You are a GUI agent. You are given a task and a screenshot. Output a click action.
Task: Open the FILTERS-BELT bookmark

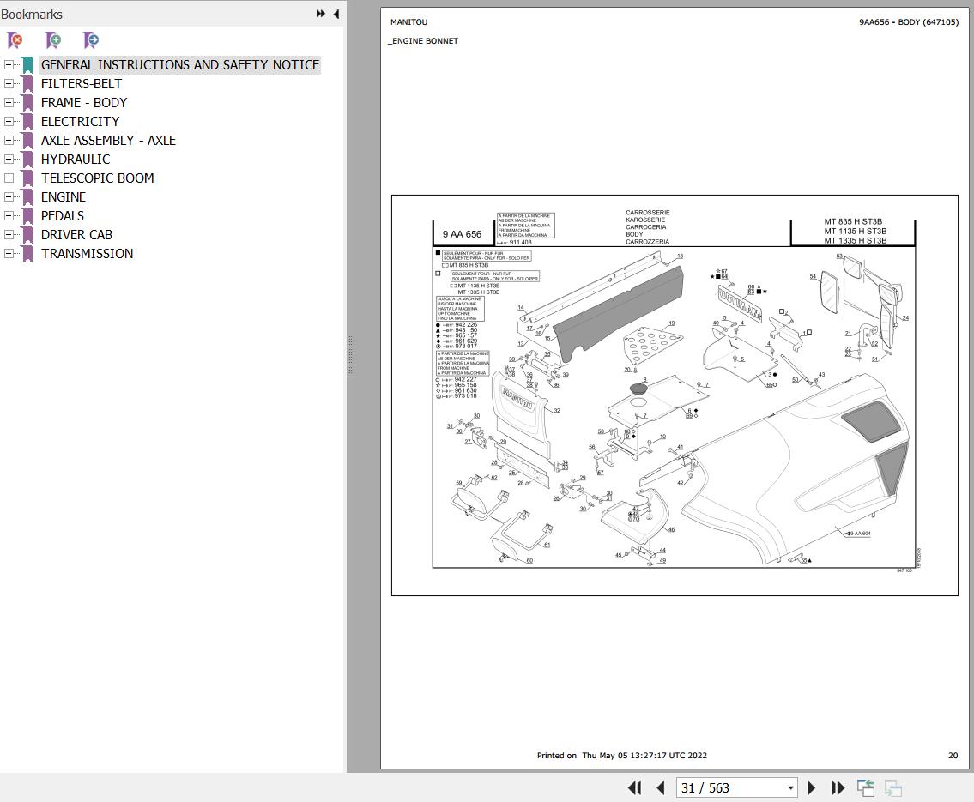coord(82,84)
